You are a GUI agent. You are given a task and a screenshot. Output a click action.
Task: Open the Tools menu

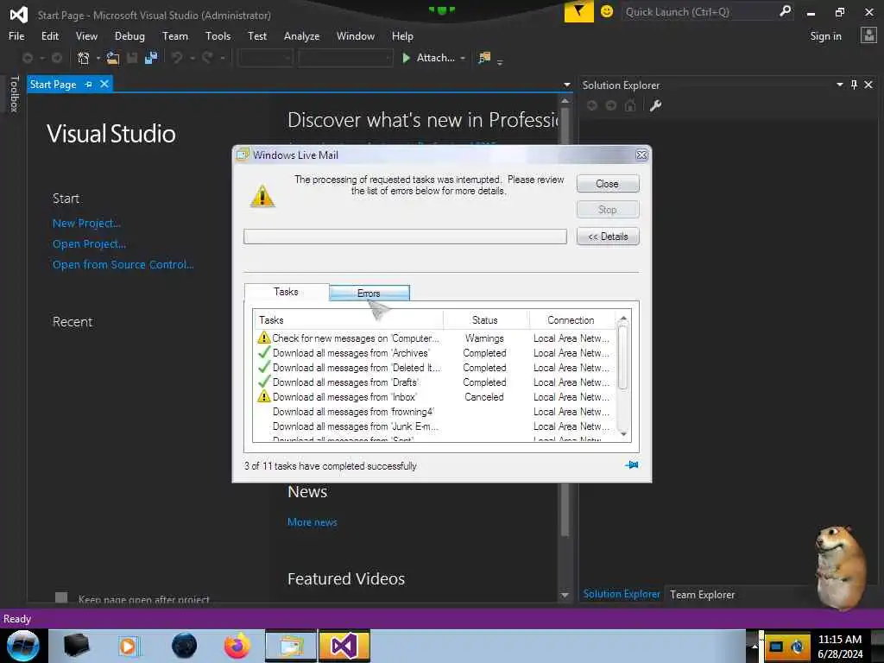[218, 36]
